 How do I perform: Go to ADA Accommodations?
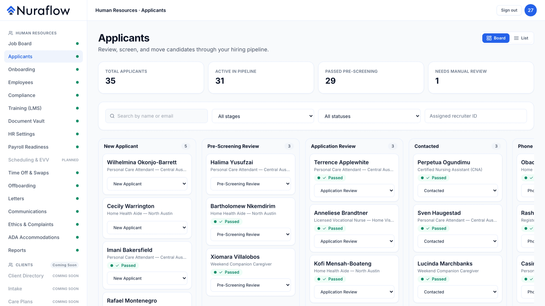point(43,237)
